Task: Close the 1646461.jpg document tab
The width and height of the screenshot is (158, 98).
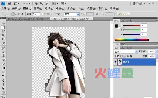Action: coord(91,19)
